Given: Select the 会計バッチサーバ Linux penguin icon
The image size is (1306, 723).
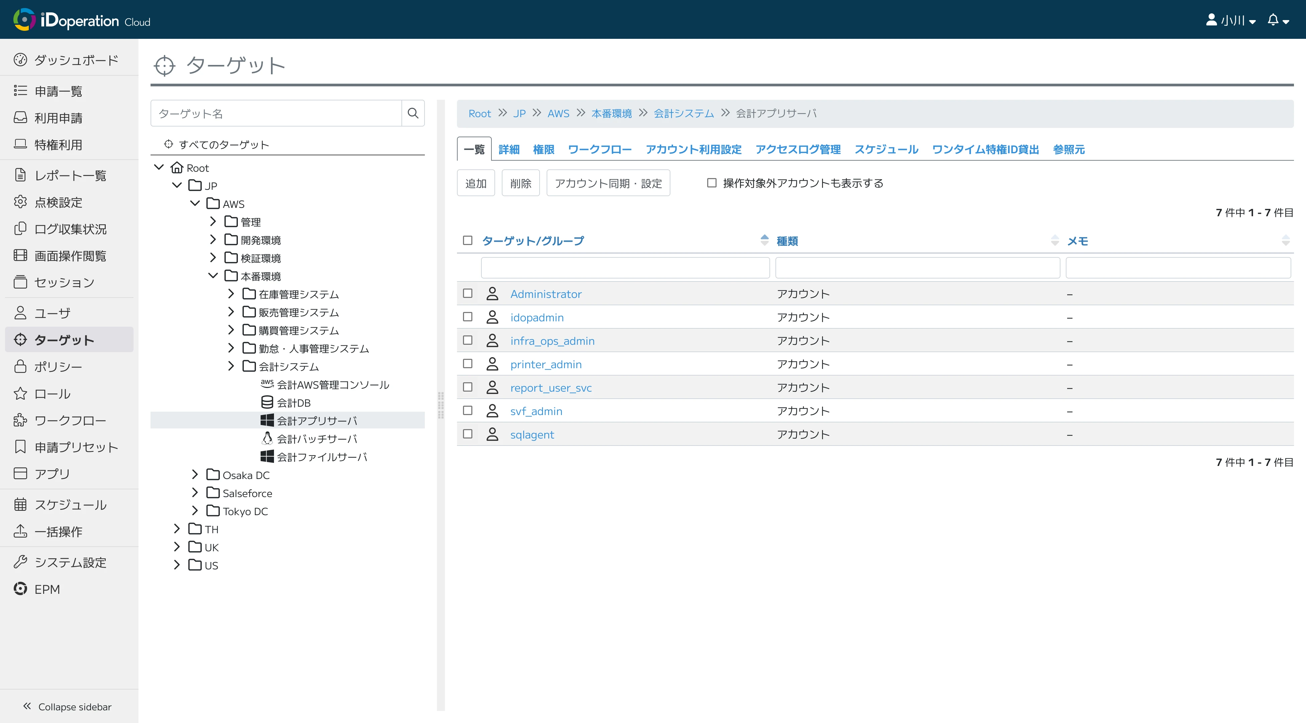Looking at the screenshot, I should 267,438.
